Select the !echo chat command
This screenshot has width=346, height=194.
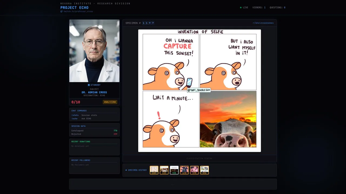(x=74, y=119)
